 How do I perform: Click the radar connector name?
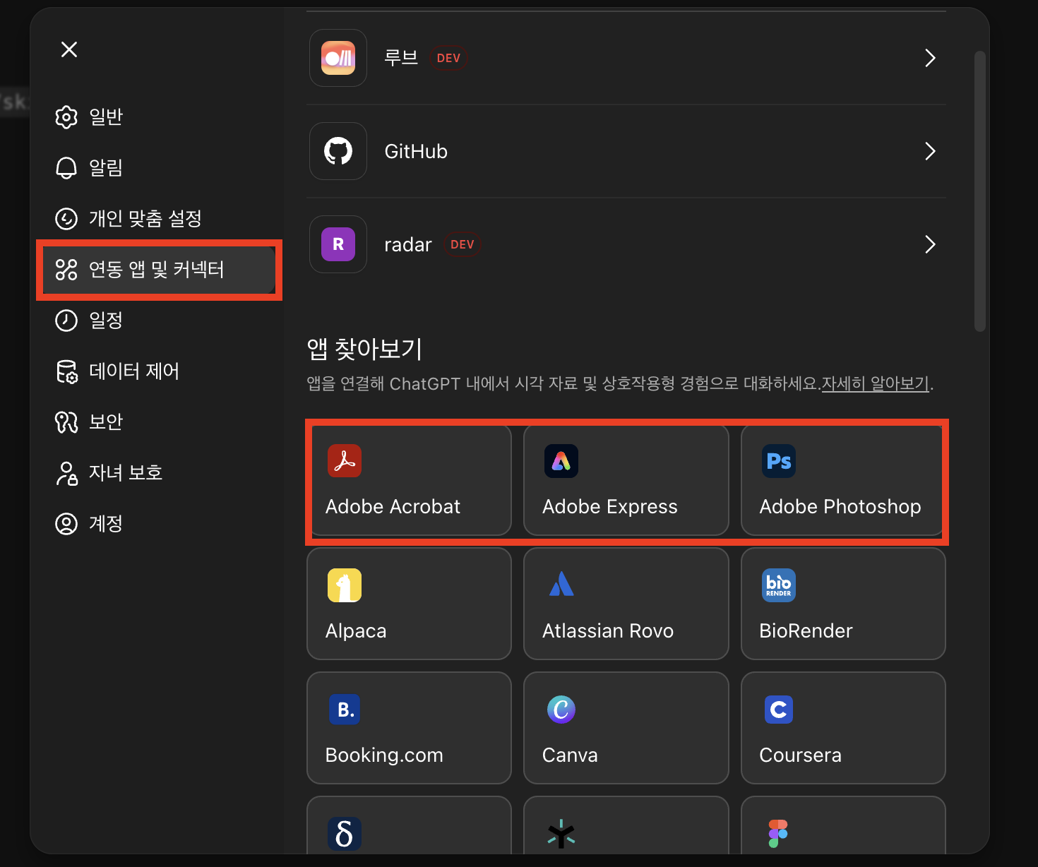pyautogui.click(x=407, y=244)
